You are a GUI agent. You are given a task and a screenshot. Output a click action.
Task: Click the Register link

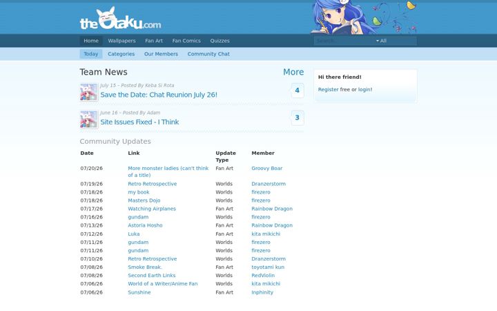pos(329,89)
